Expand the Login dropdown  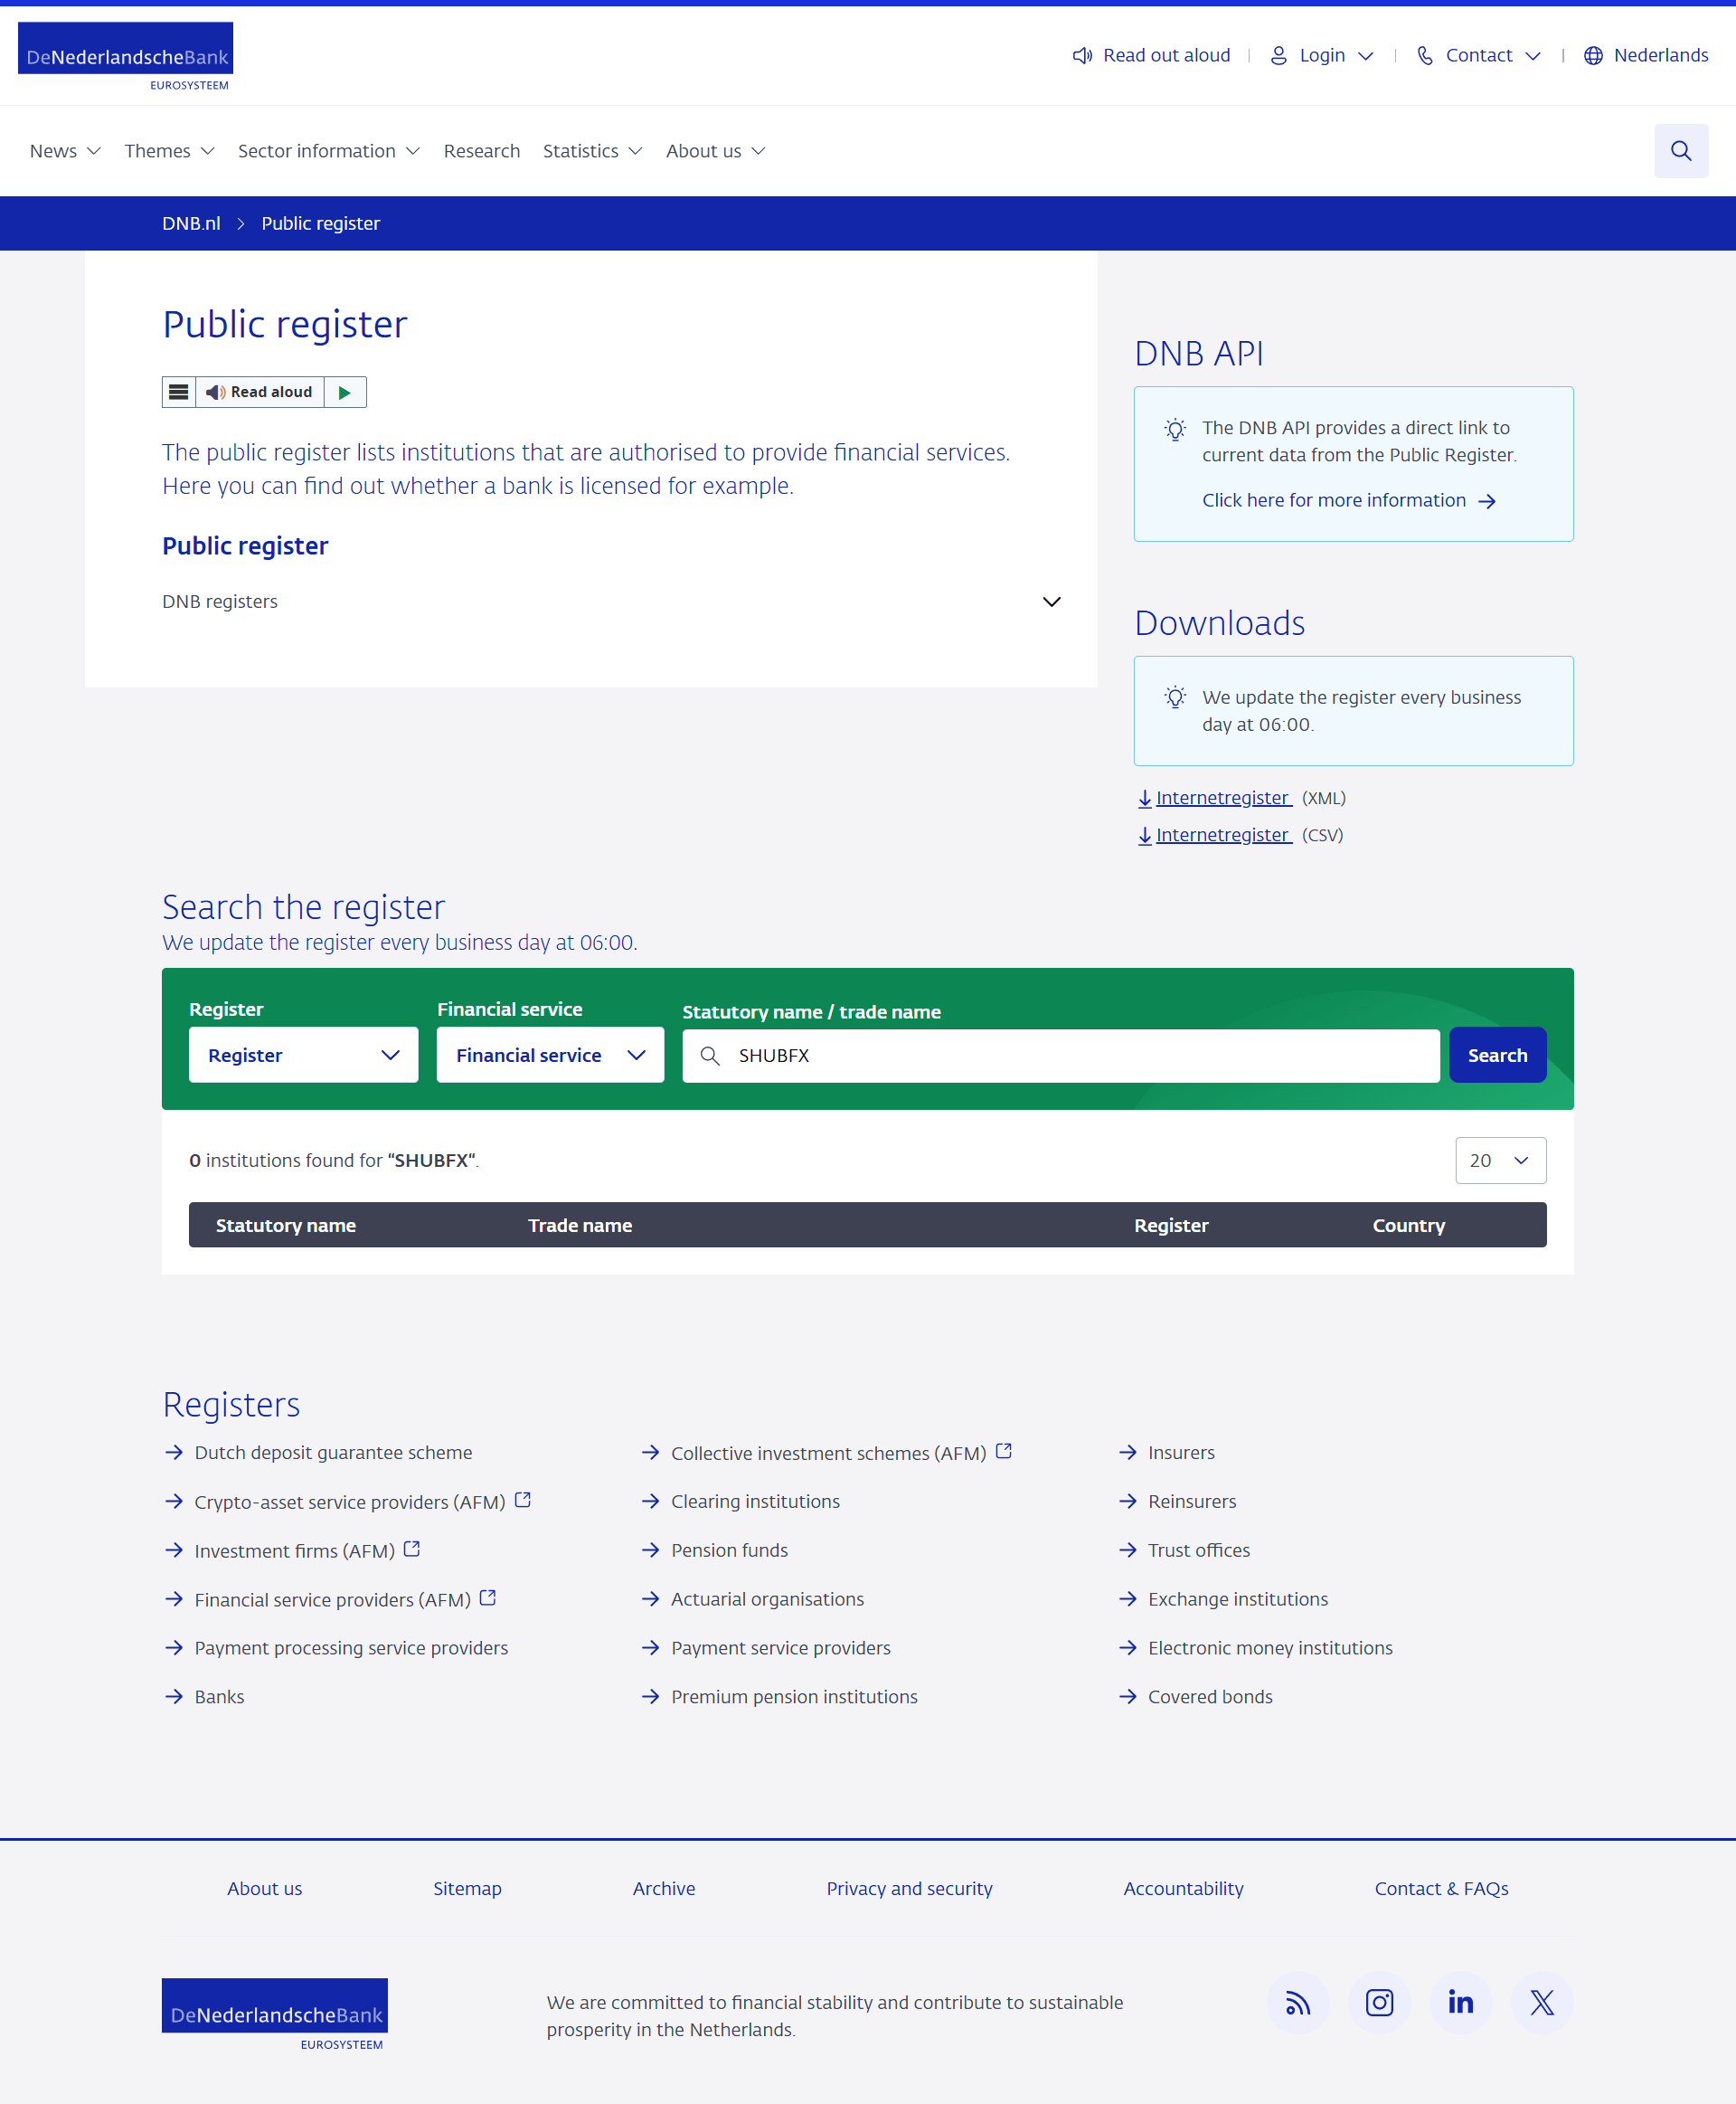(1321, 55)
